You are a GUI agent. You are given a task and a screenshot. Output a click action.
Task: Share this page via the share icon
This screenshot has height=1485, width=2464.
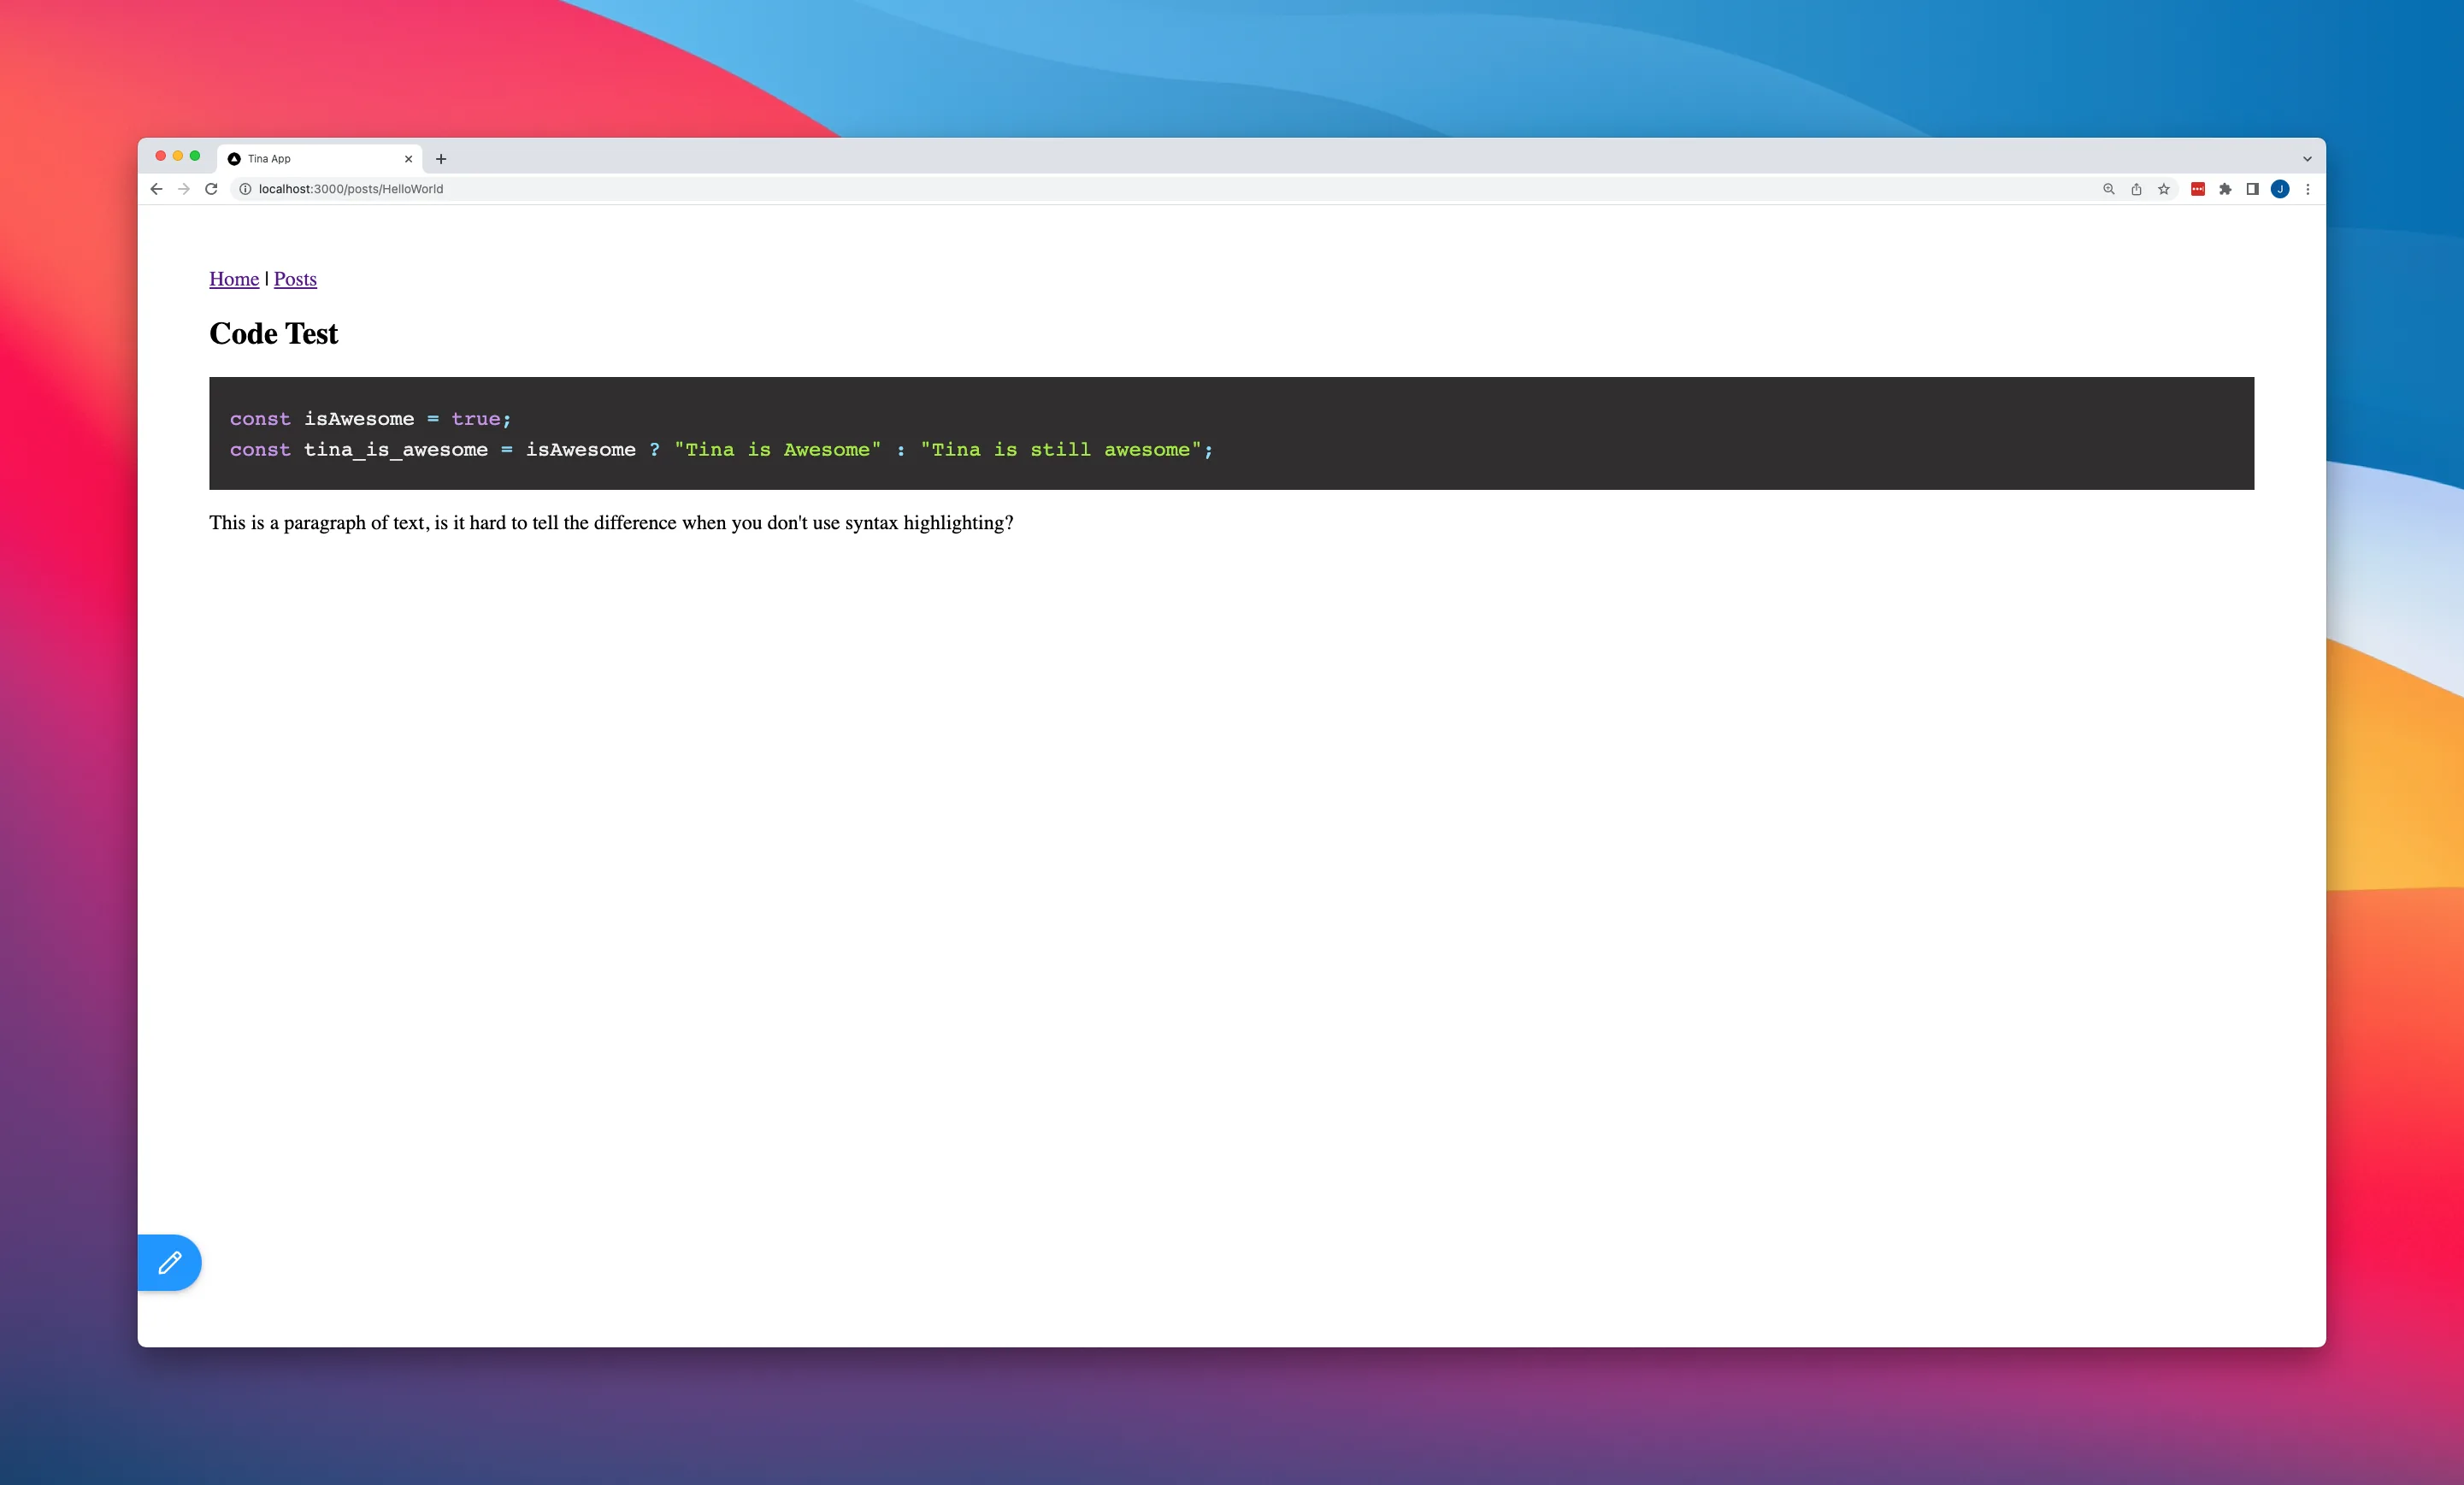click(2136, 189)
